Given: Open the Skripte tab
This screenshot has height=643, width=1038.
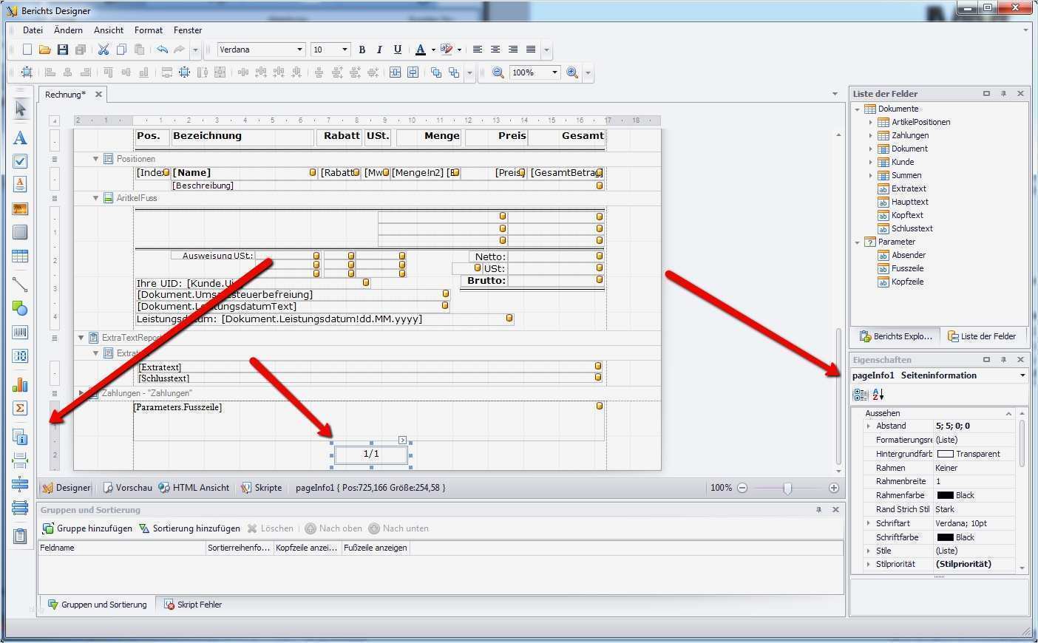Looking at the screenshot, I should click(262, 488).
